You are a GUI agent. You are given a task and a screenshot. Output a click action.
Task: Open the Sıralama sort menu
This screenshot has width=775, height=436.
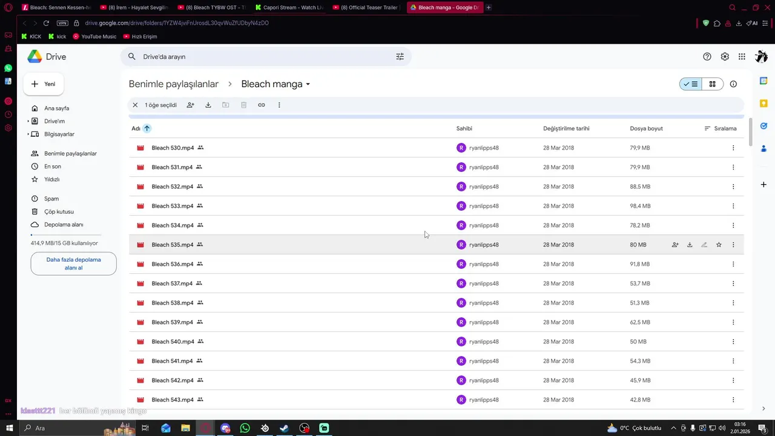coord(721,128)
